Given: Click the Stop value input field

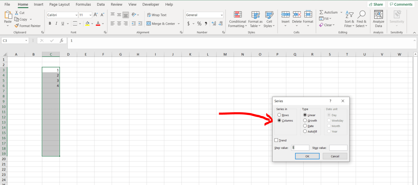Looking at the screenshot, I should [338, 147].
